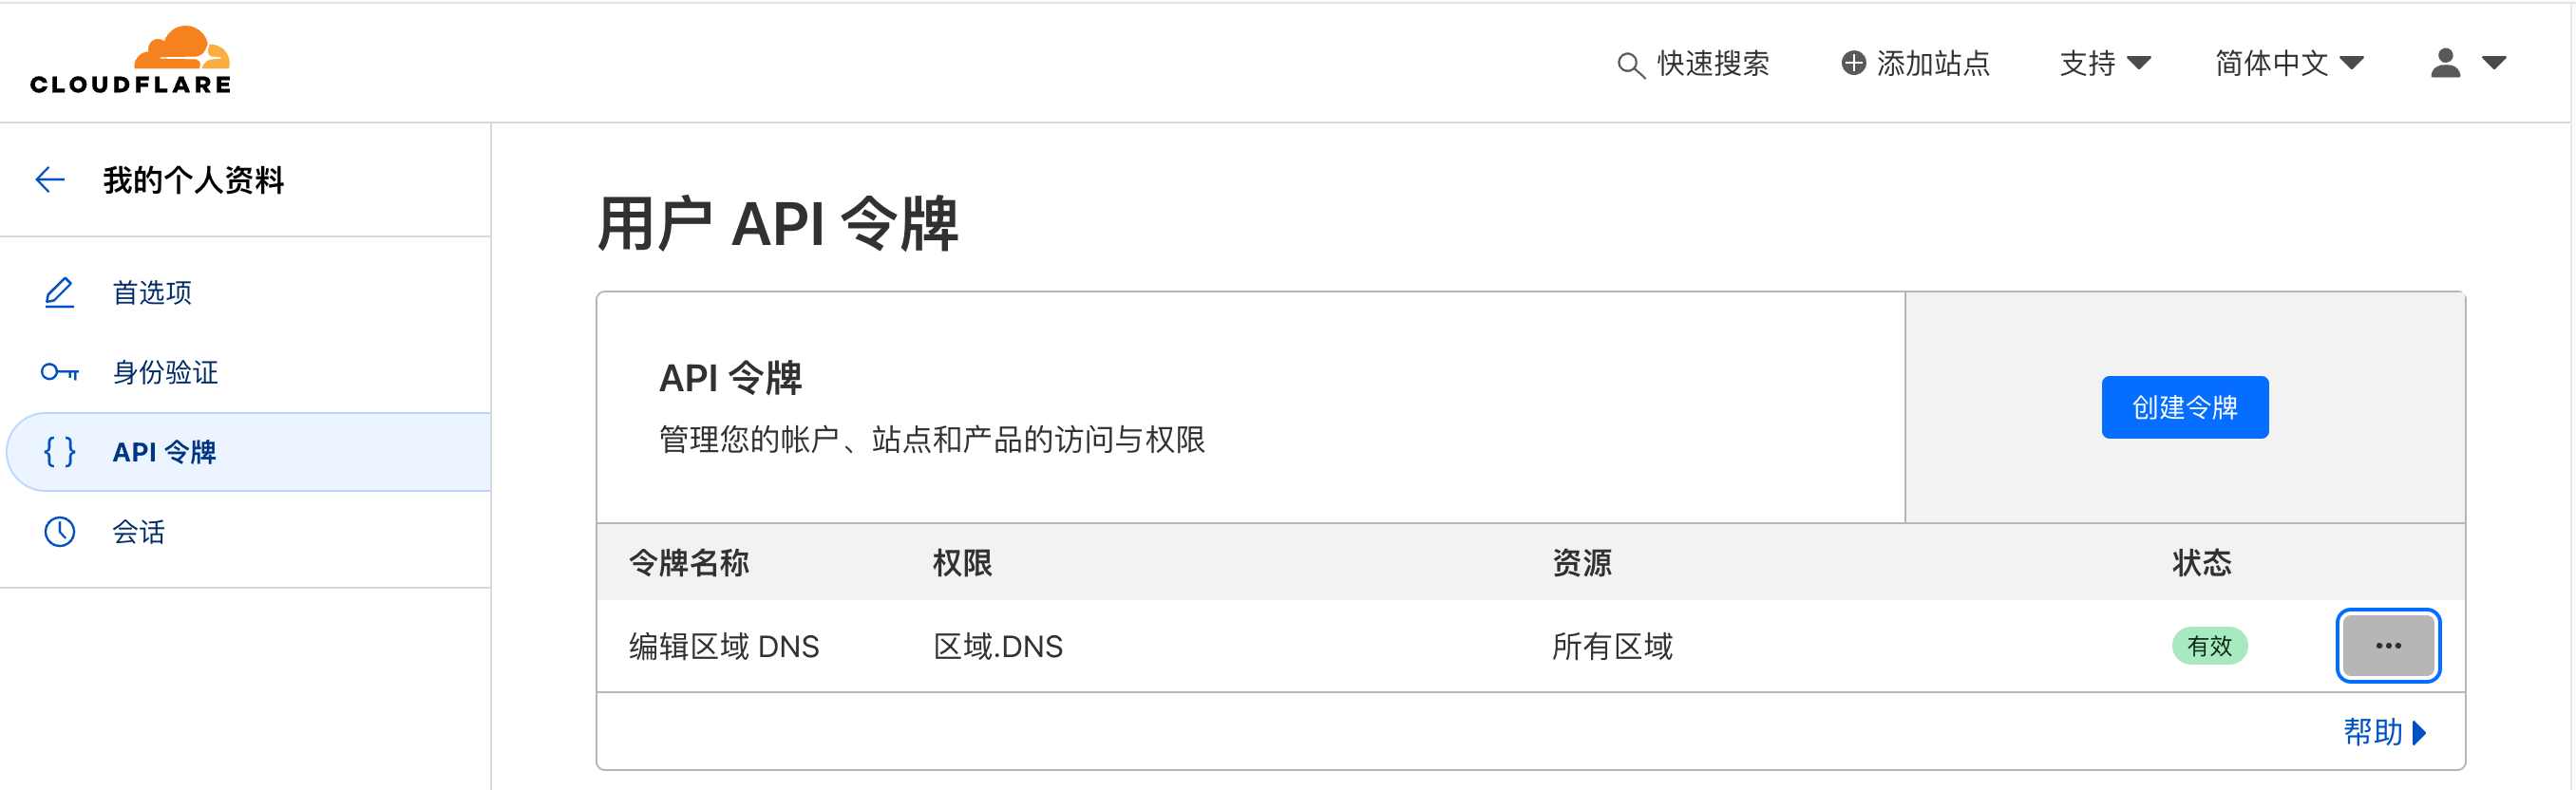
Task: Open the three-dots token actions menu
Action: (x=2387, y=646)
